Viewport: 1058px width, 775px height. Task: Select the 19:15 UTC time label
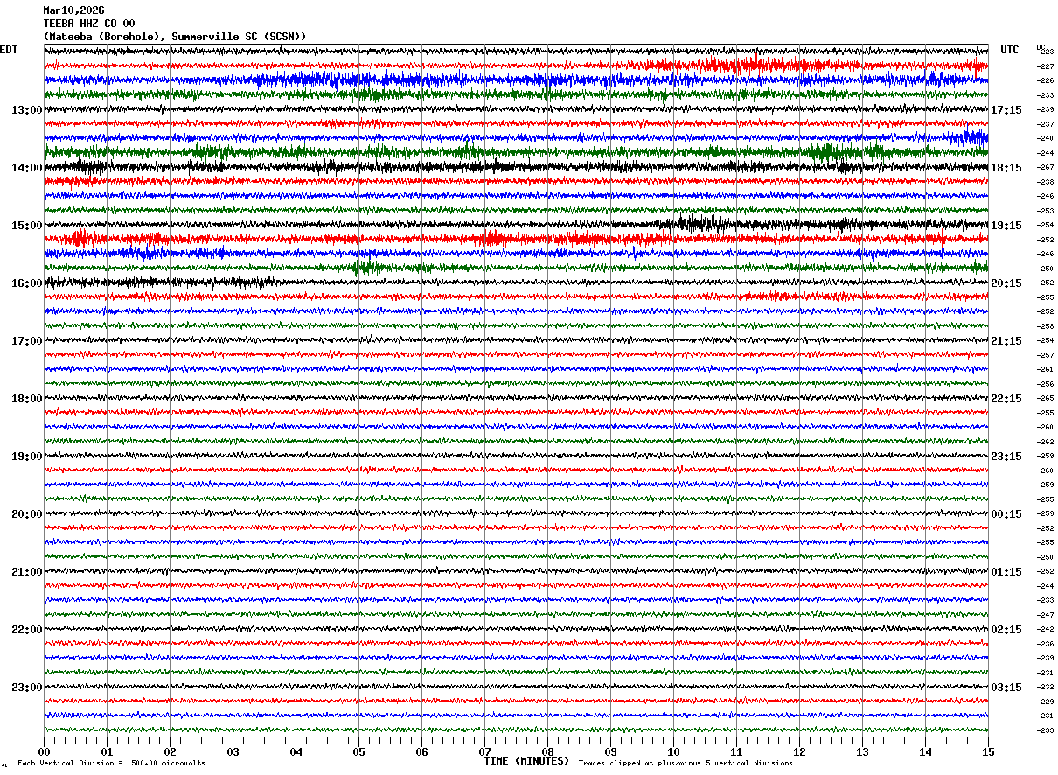point(1007,226)
